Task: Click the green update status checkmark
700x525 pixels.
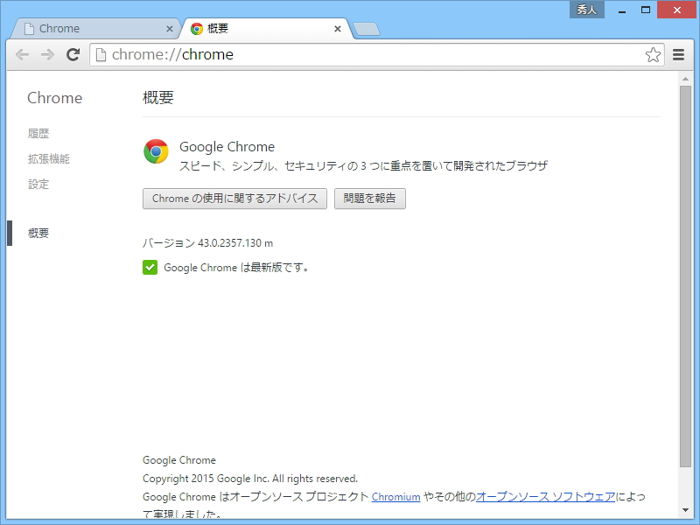Action: click(x=150, y=268)
